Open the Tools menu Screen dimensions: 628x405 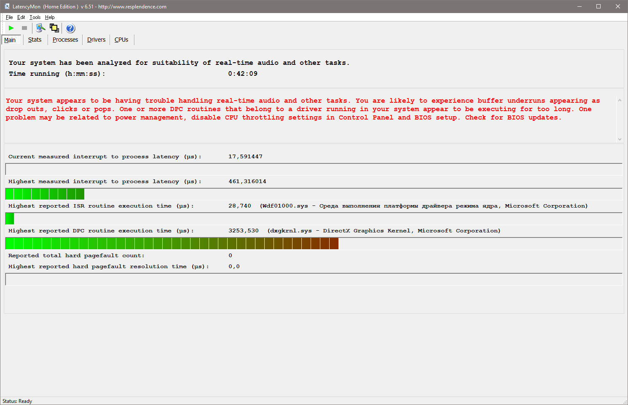[x=35, y=17]
